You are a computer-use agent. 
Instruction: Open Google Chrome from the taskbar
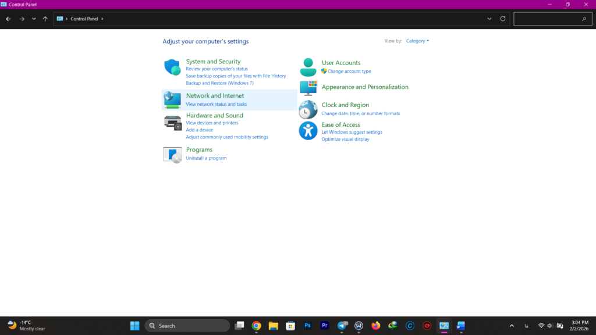point(256,326)
